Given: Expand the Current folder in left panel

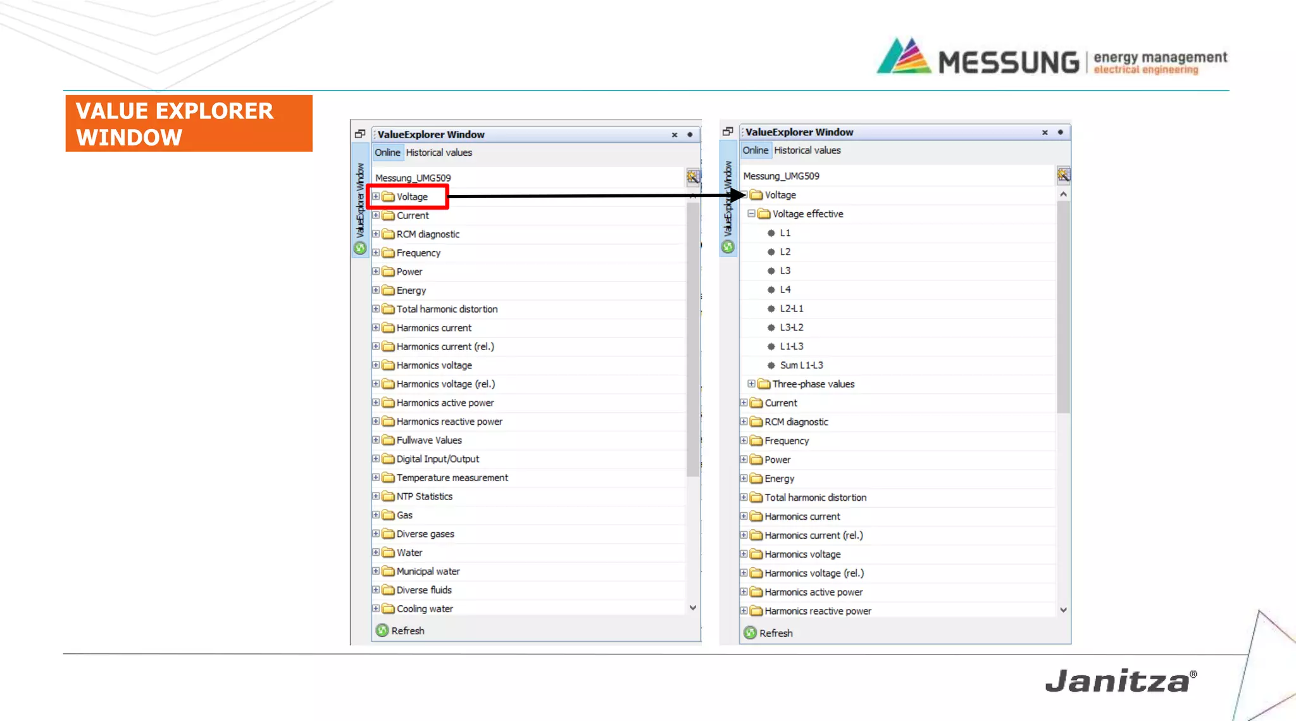Looking at the screenshot, I should (376, 215).
